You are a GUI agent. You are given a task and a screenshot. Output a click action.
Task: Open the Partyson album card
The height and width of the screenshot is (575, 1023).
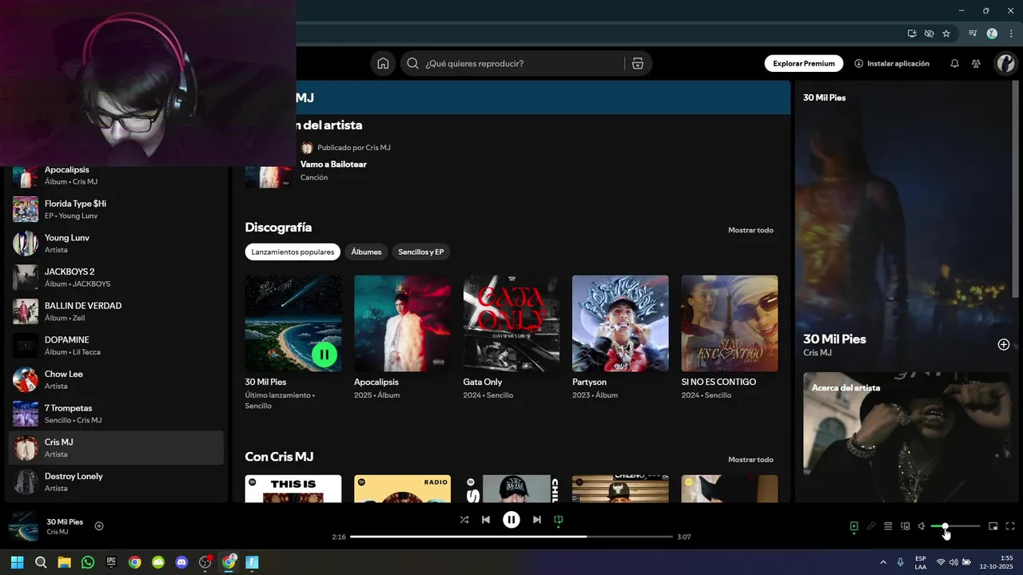(x=620, y=338)
